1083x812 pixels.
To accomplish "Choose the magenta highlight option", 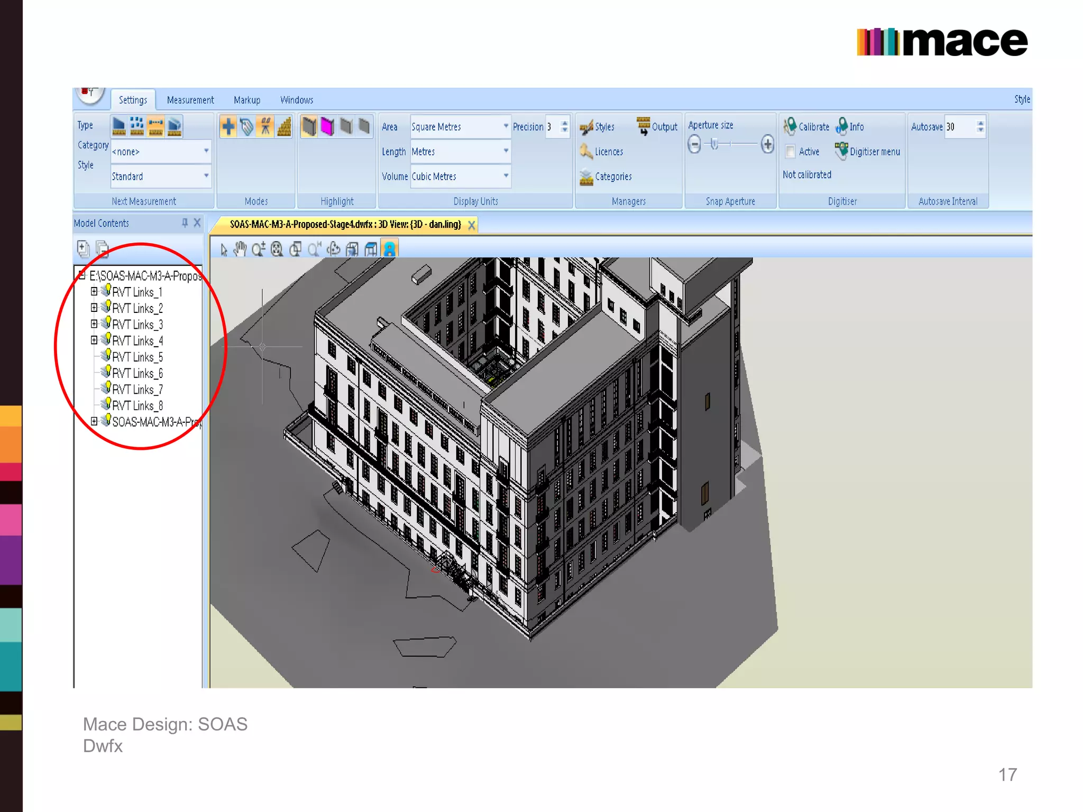I will point(328,127).
